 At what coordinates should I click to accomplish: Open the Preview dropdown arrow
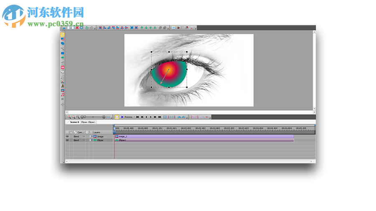pos(134,117)
